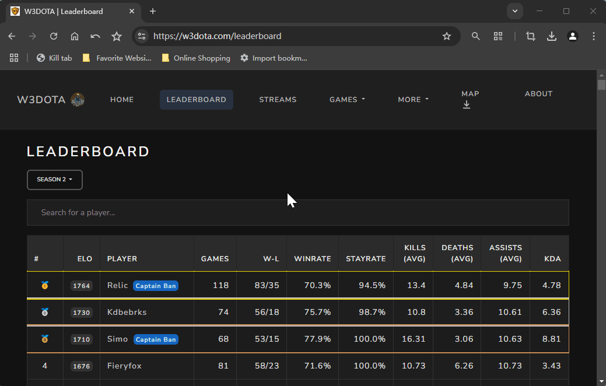Open player Kdbebrks profile
The width and height of the screenshot is (606, 386).
(x=127, y=313)
